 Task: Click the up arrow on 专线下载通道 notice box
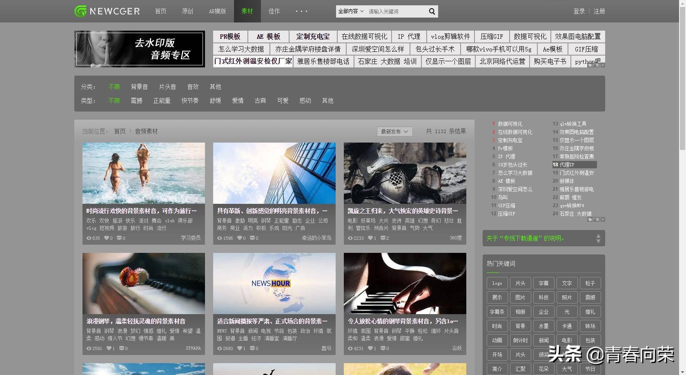tap(598, 235)
